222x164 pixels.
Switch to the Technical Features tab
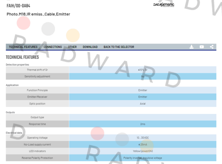pos(23,47)
